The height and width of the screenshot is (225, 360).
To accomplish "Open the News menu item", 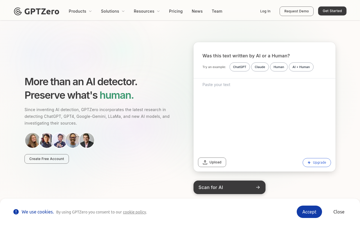I will (197, 11).
